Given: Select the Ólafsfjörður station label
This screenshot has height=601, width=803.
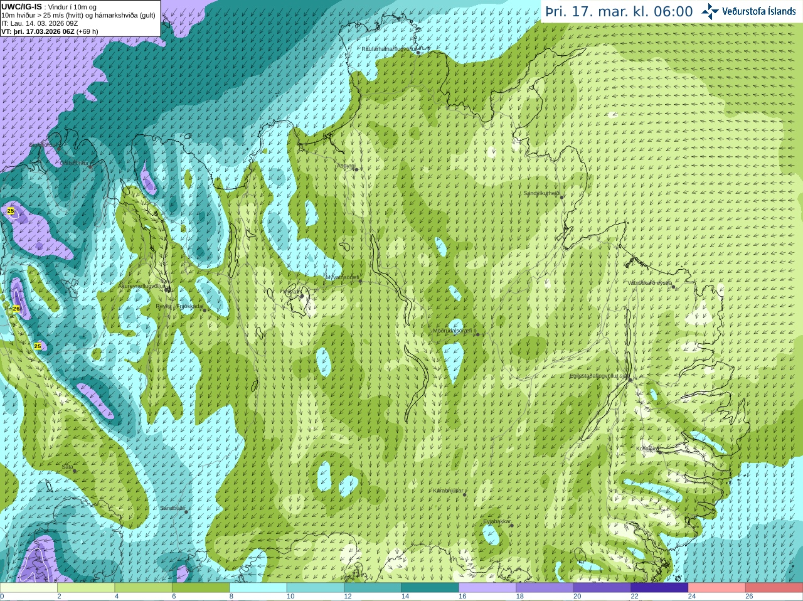Looking at the screenshot, I should [75, 163].
